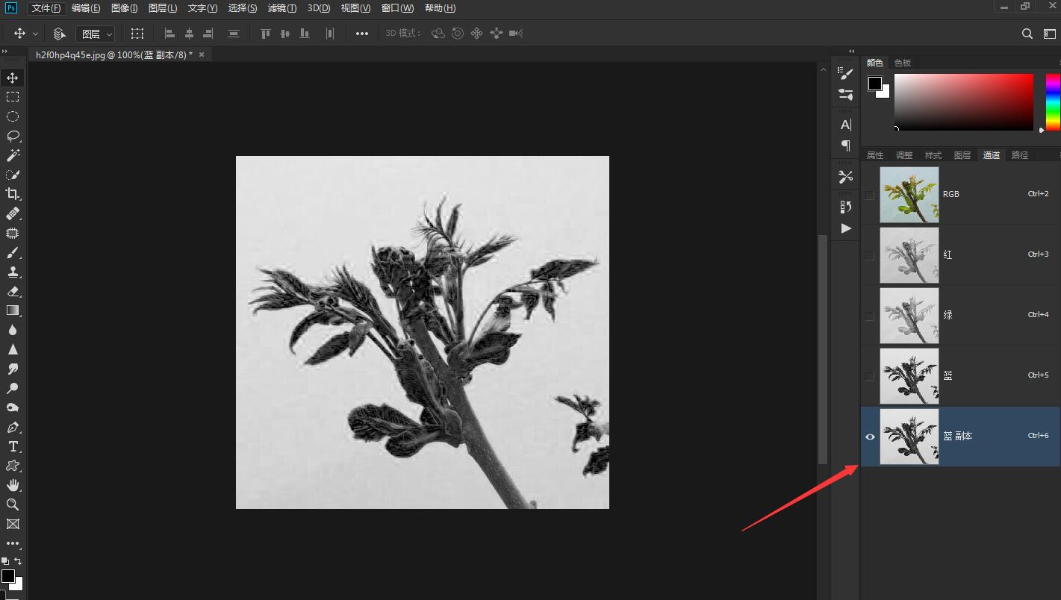Image resolution: width=1061 pixels, height=600 pixels.
Task: Open the 滤镜(T) menu
Action: (x=281, y=8)
